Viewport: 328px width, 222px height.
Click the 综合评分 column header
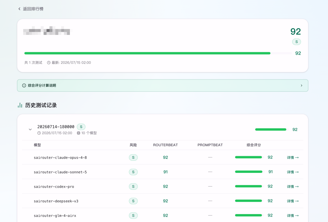click(254, 145)
